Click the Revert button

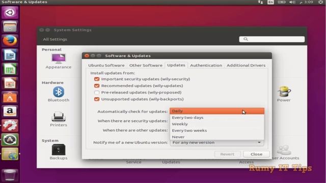(x=227, y=154)
